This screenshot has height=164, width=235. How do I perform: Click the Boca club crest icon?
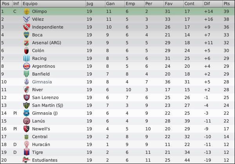point(27,35)
